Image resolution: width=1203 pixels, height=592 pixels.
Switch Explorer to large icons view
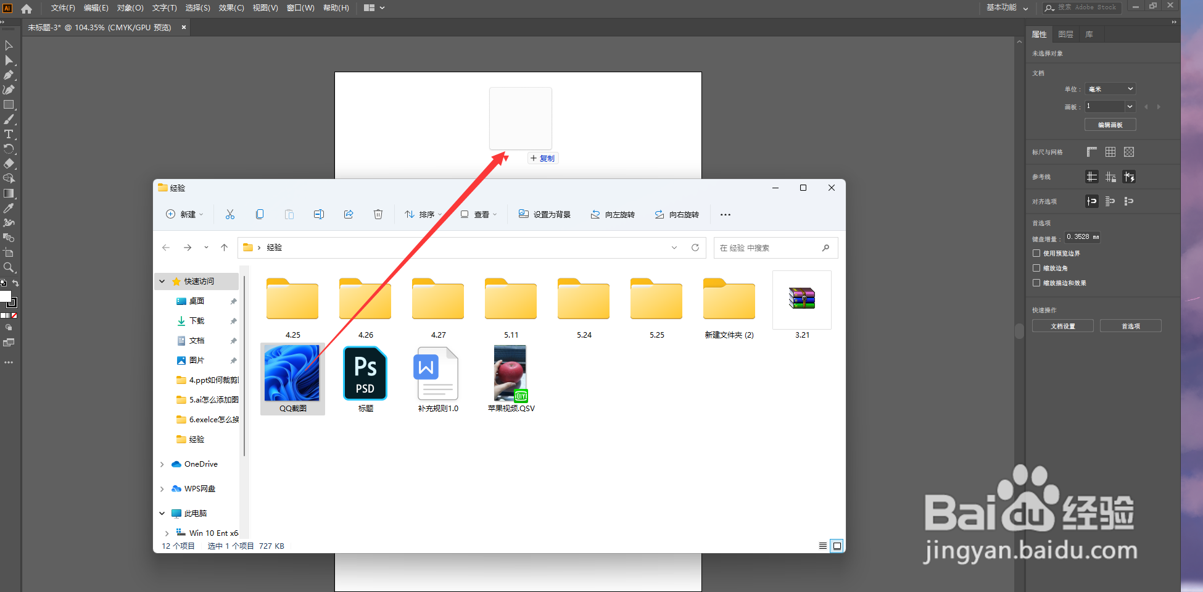(x=837, y=546)
